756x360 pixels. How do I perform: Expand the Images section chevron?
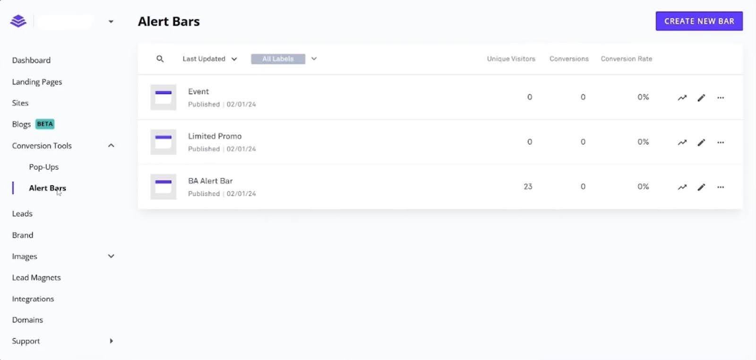pos(111,256)
